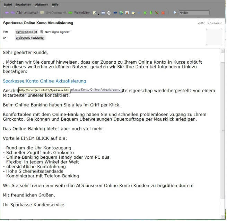
Task: Open the Hilfe menu
Action: 55,4
